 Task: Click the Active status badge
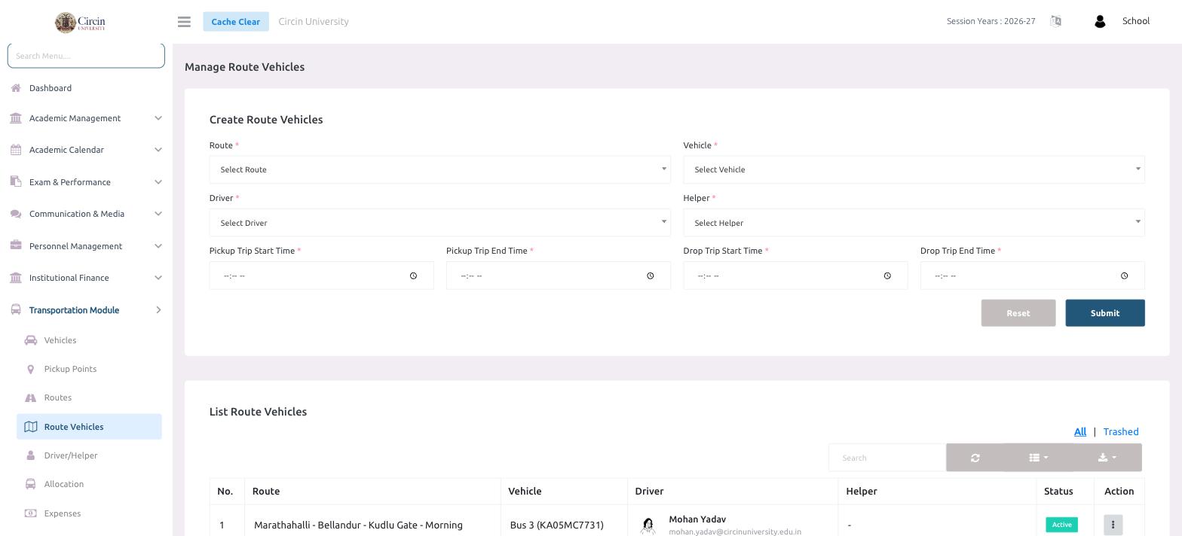pyautogui.click(x=1061, y=525)
